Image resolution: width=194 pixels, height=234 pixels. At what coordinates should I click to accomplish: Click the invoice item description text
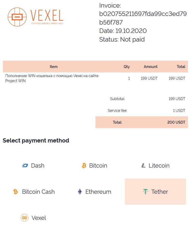(x=52, y=78)
